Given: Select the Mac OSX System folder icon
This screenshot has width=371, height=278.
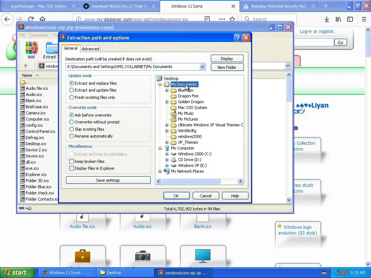Looking at the screenshot, I should click(174, 108).
